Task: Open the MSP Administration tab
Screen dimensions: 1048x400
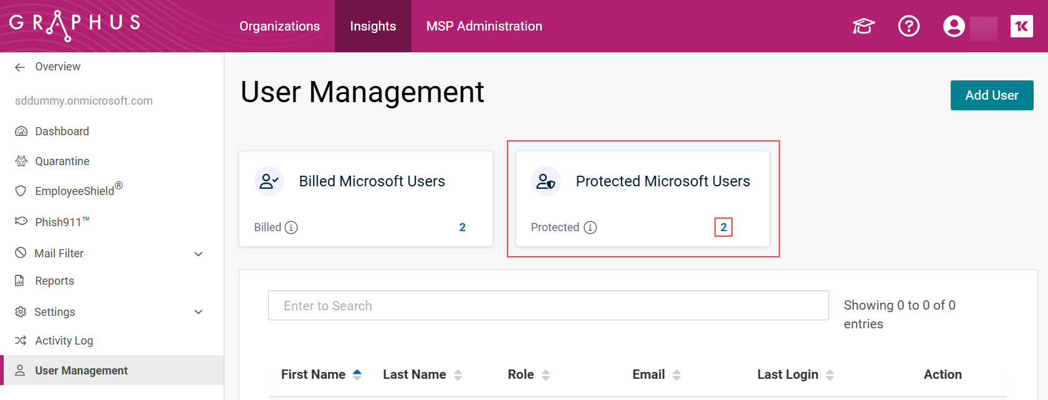Action: pos(484,26)
